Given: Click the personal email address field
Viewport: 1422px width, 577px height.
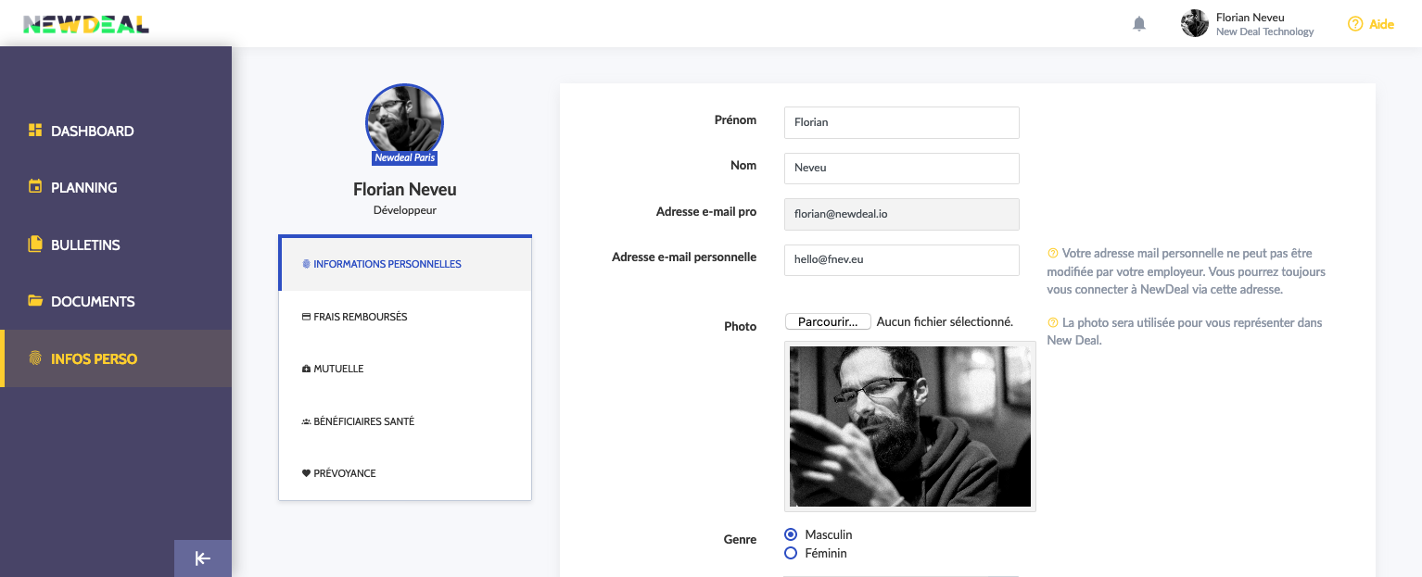Looking at the screenshot, I should click(x=901, y=260).
